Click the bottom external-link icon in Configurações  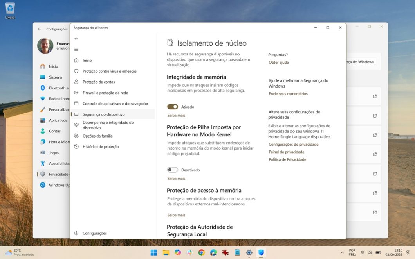tap(375, 212)
